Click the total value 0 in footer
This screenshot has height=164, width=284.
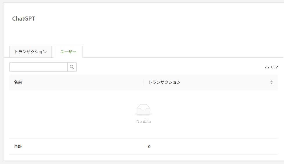[149, 147]
